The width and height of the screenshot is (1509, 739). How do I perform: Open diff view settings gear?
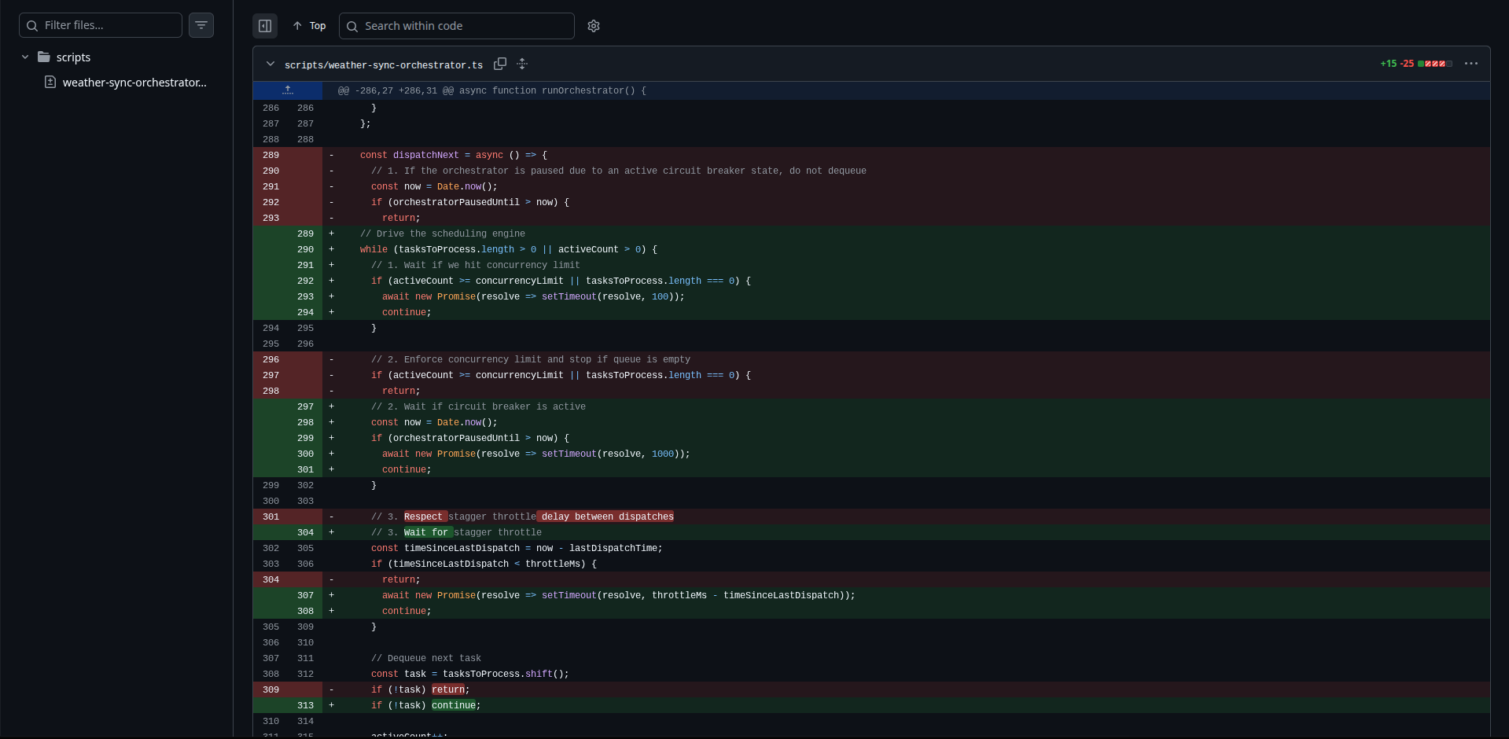point(594,26)
